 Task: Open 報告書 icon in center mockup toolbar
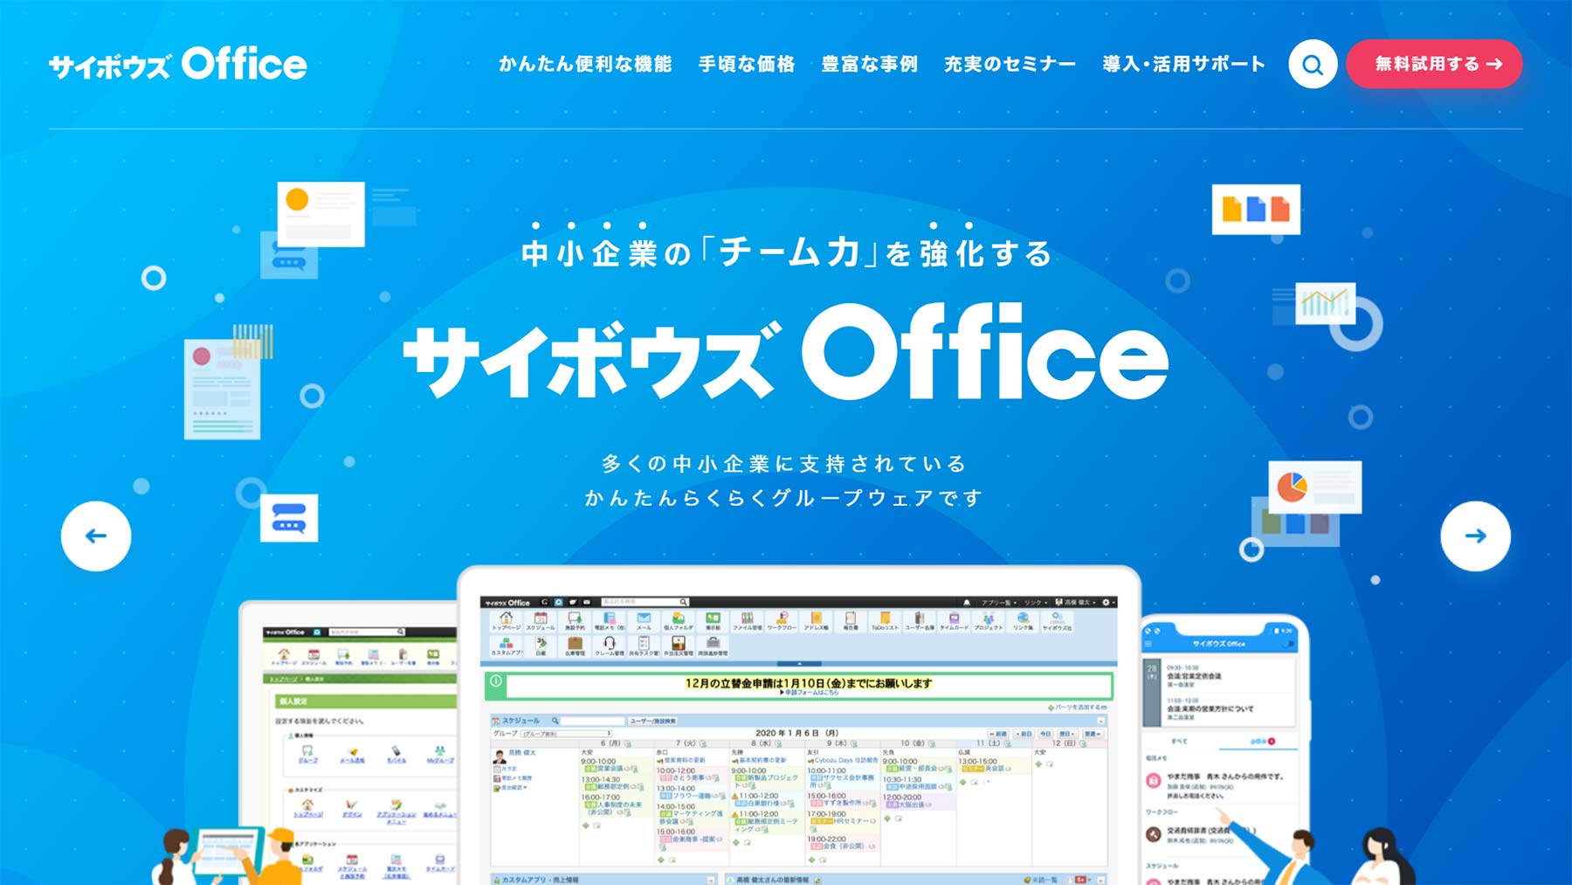(851, 620)
